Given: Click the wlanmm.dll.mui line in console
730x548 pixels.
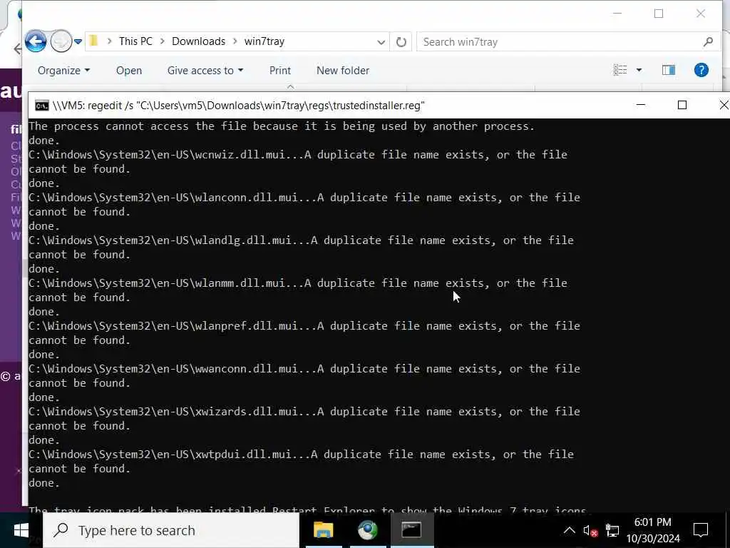Looking at the screenshot, I should [x=298, y=283].
